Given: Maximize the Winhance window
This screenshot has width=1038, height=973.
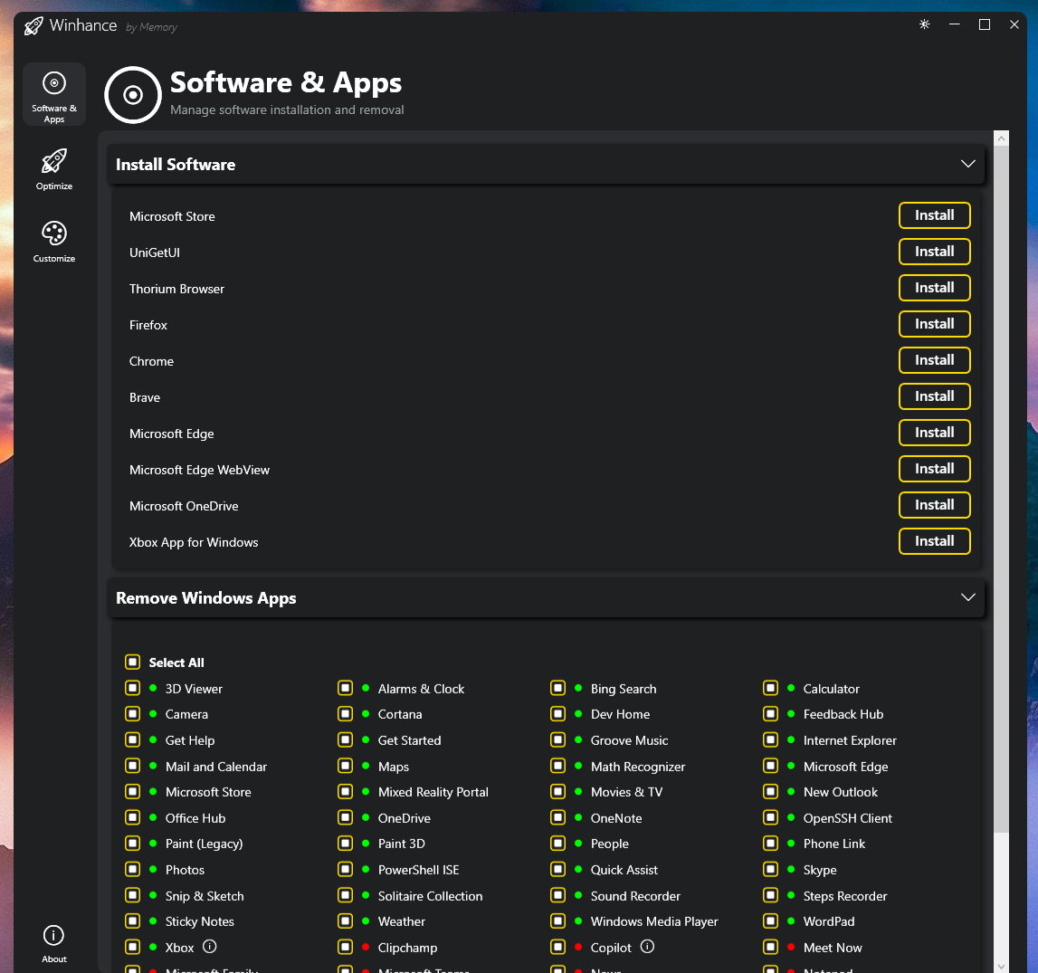Looking at the screenshot, I should coord(985,24).
